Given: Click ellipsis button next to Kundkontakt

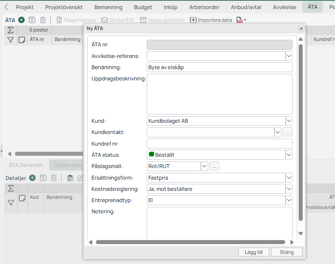Looking at the screenshot, I should (x=287, y=132).
